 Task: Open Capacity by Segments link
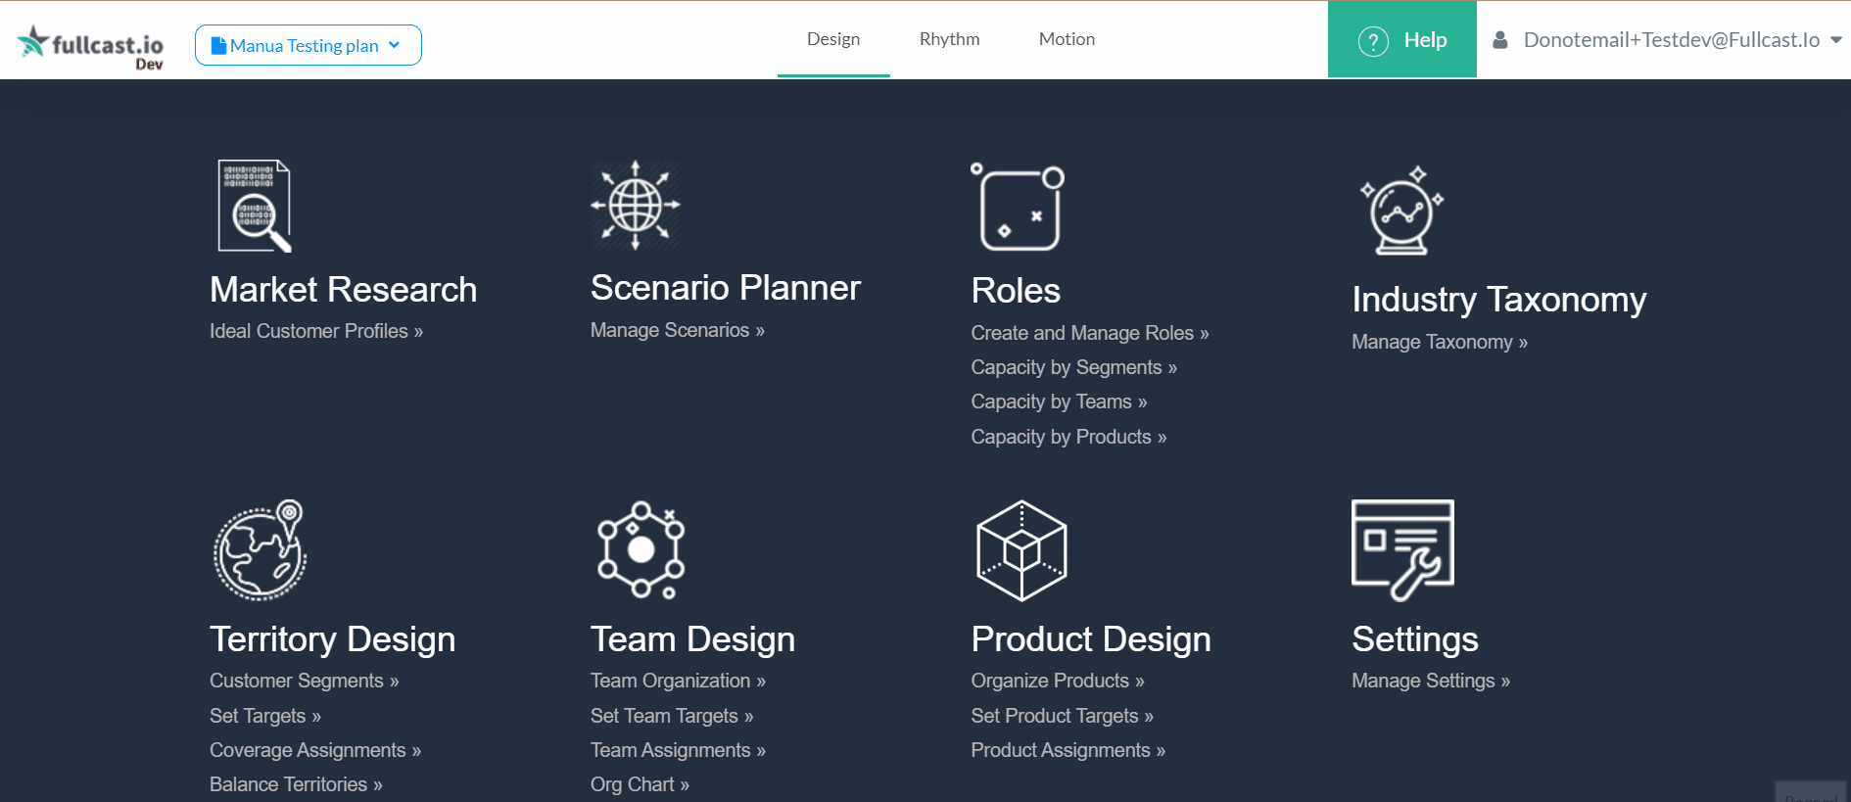(x=1073, y=367)
